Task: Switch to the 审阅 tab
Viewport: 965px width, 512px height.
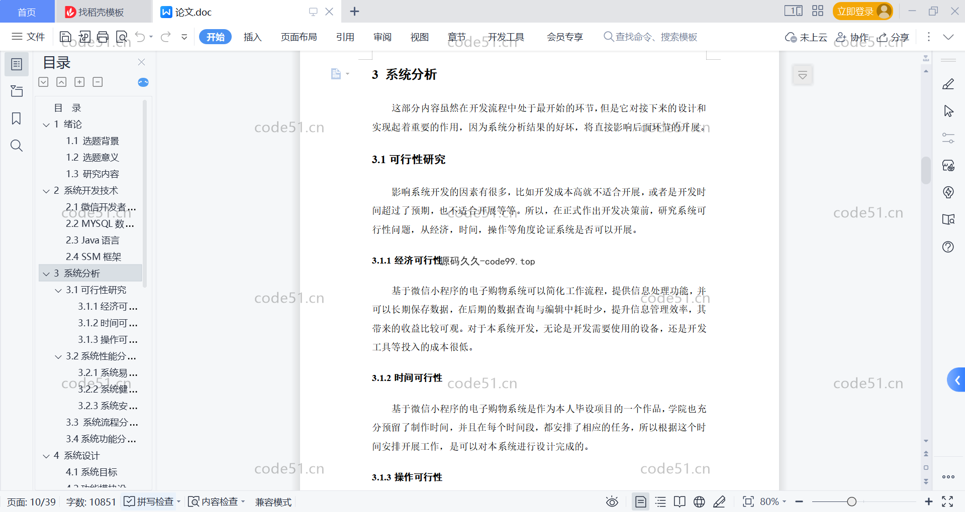Action: (x=382, y=37)
